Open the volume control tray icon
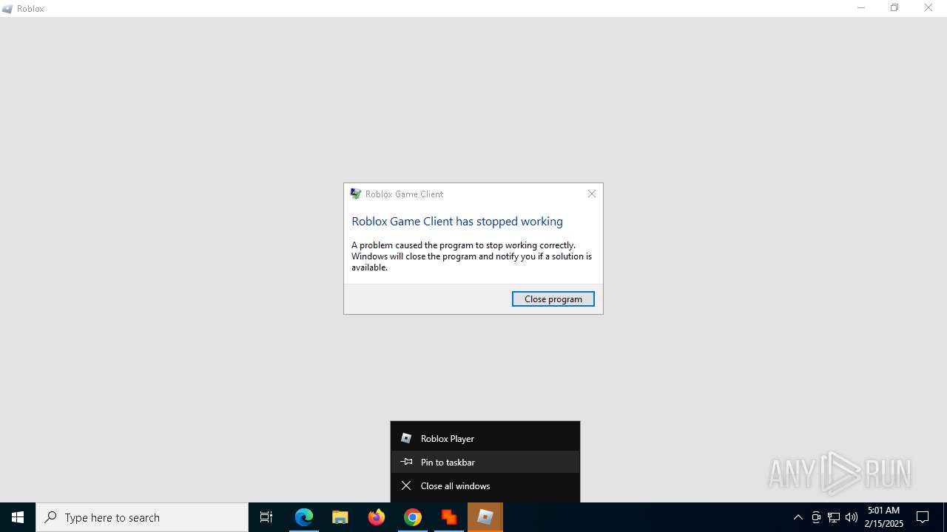Viewport: 947px width, 532px height. [x=852, y=517]
